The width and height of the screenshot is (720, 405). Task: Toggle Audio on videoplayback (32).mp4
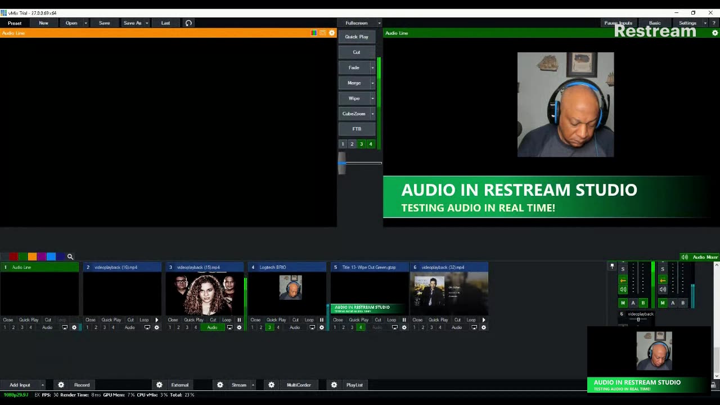click(456, 327)
